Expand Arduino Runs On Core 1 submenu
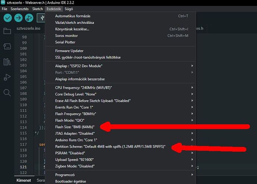 coord(120,140)
